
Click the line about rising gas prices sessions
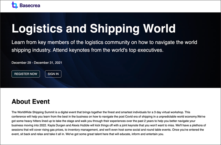pos(107,129)
